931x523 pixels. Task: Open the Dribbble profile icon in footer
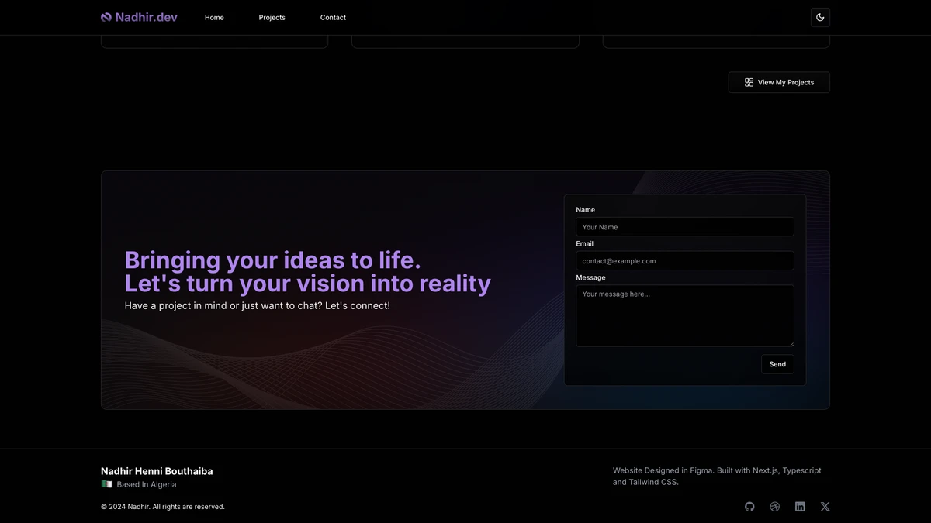coord(774,507)
